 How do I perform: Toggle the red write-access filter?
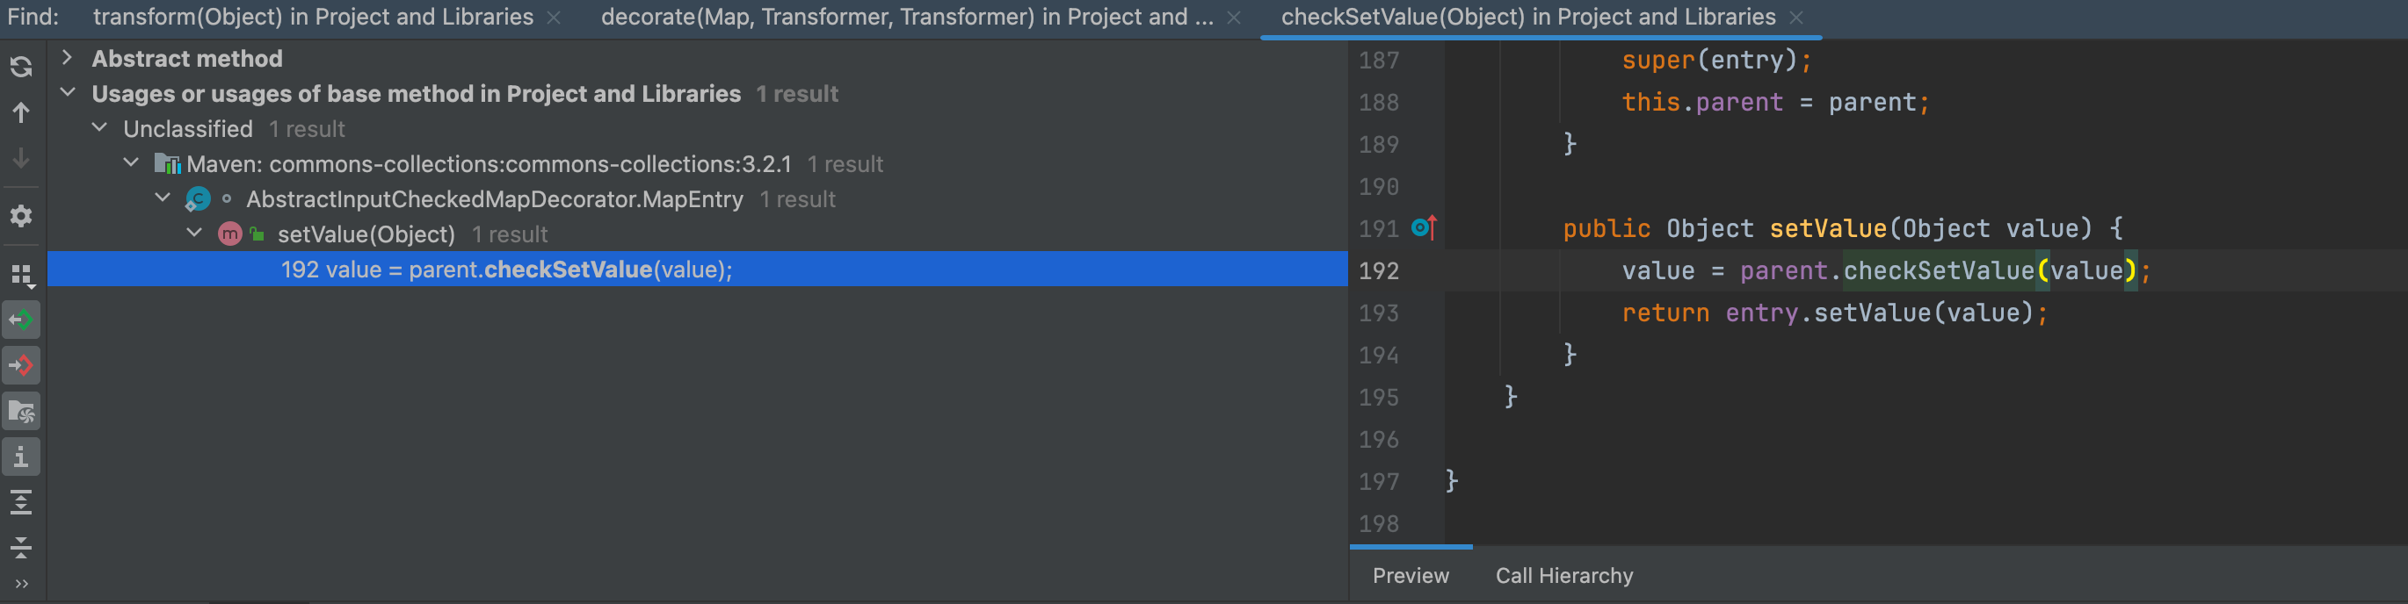tap(21, 365)
